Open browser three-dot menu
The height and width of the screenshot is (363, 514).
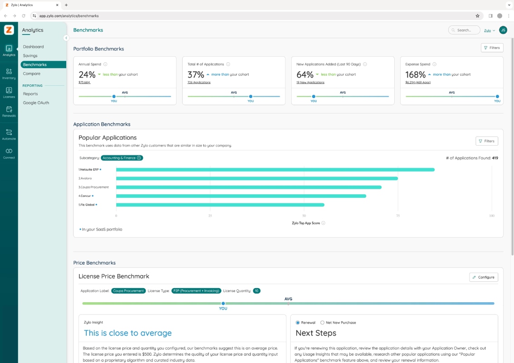(509, 16)
